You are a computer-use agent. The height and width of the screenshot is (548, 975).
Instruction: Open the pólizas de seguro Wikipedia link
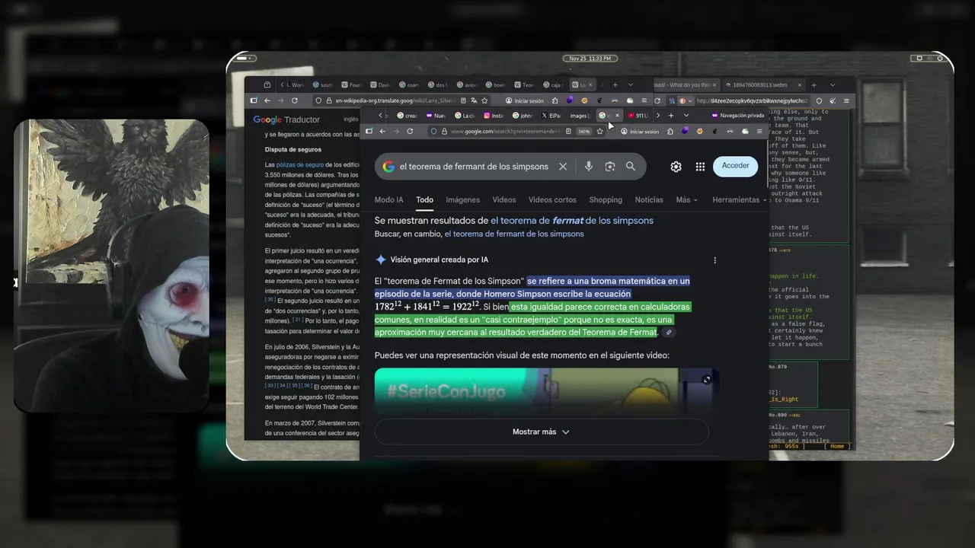[x=299, y=164]
